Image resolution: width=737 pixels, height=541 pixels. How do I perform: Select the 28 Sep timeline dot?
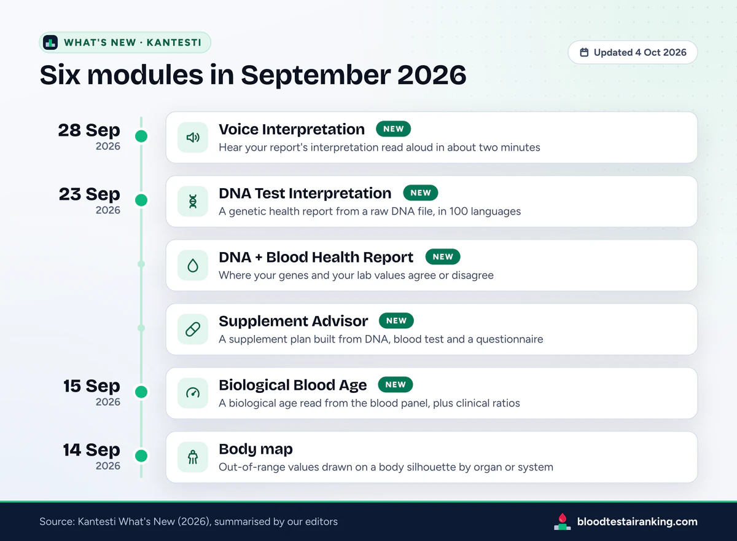pos(141,136)
